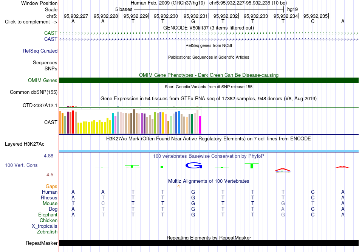359x252 pixels.
Task: Click the orange gap count 4
Action: click(x=179, y=187)
